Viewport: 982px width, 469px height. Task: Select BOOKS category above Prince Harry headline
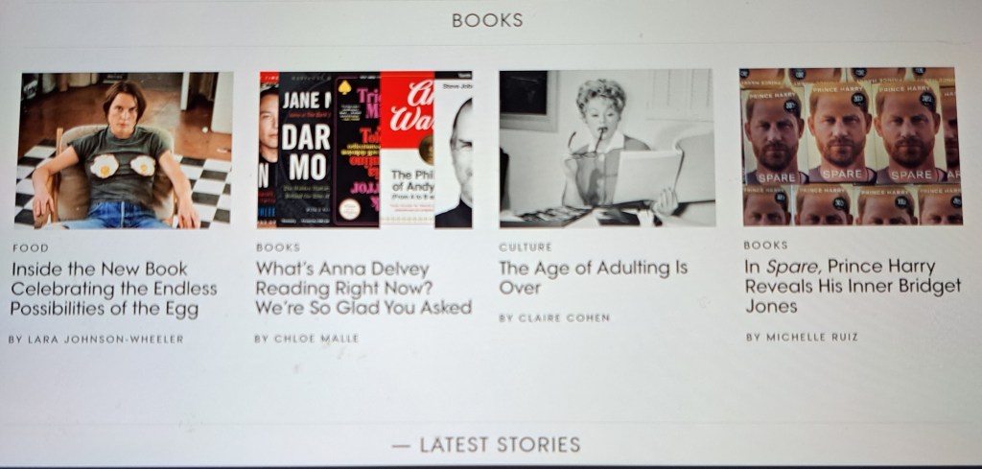click(x=766, y=246)
